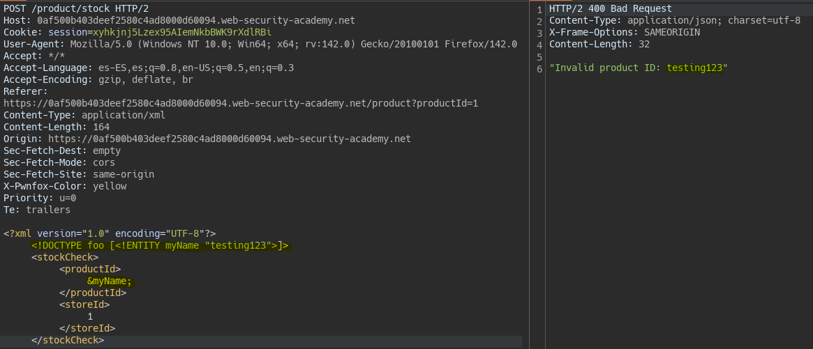This screenshot has height=349, width=813.
Task: Select the User-Agent header line
Action: [260, 45]
